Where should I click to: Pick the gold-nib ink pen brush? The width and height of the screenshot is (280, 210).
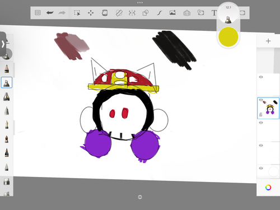tap(7, 125)
